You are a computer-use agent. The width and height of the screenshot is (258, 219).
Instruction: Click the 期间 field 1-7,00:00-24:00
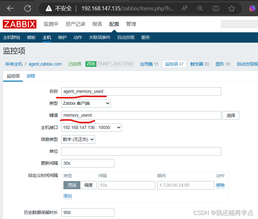(x=186, y=185)
